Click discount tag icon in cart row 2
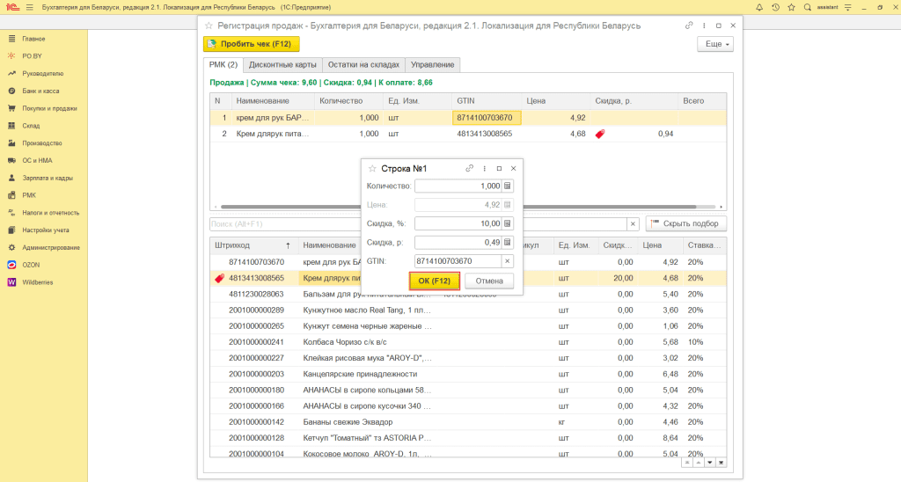This screenshot has width=901, height=482. pyautogui.click(x=600, y=134)
